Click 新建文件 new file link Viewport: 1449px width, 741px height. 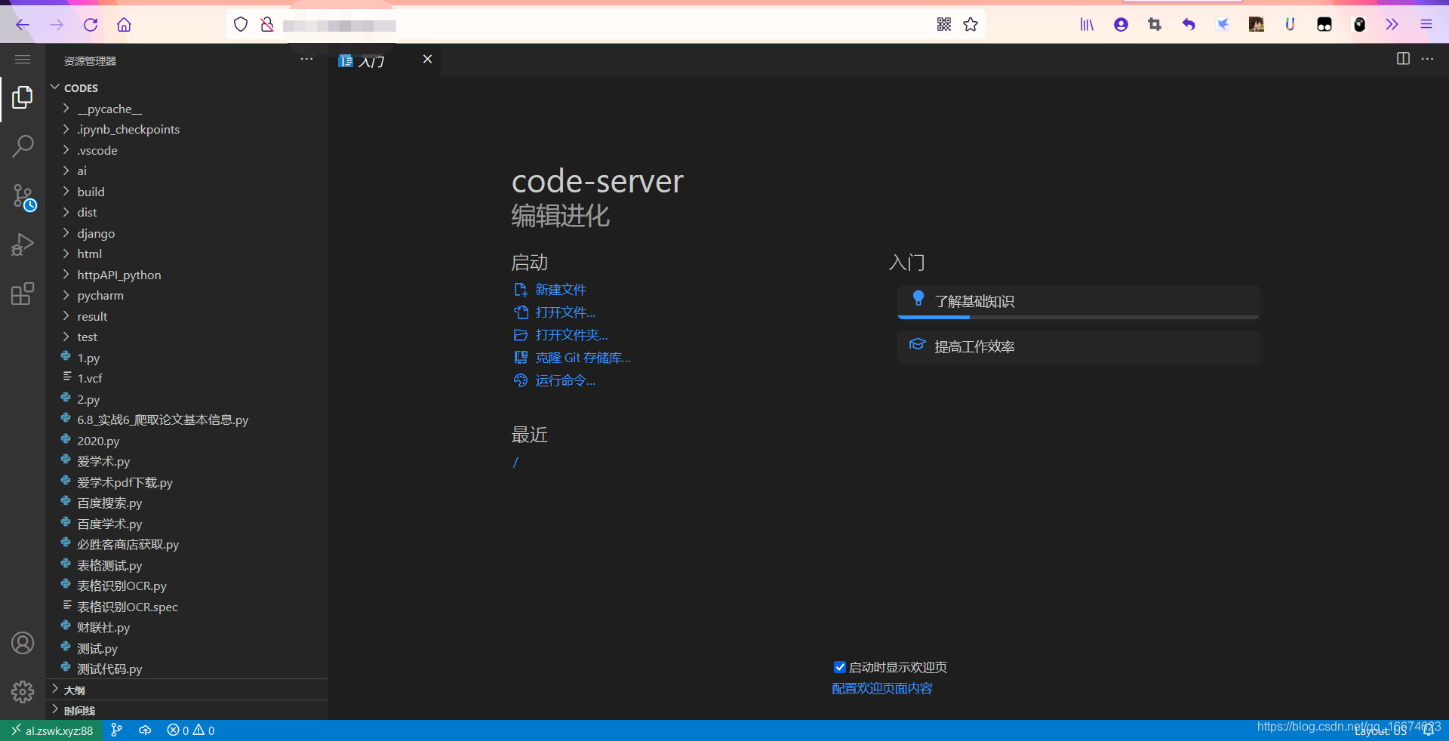560,290
